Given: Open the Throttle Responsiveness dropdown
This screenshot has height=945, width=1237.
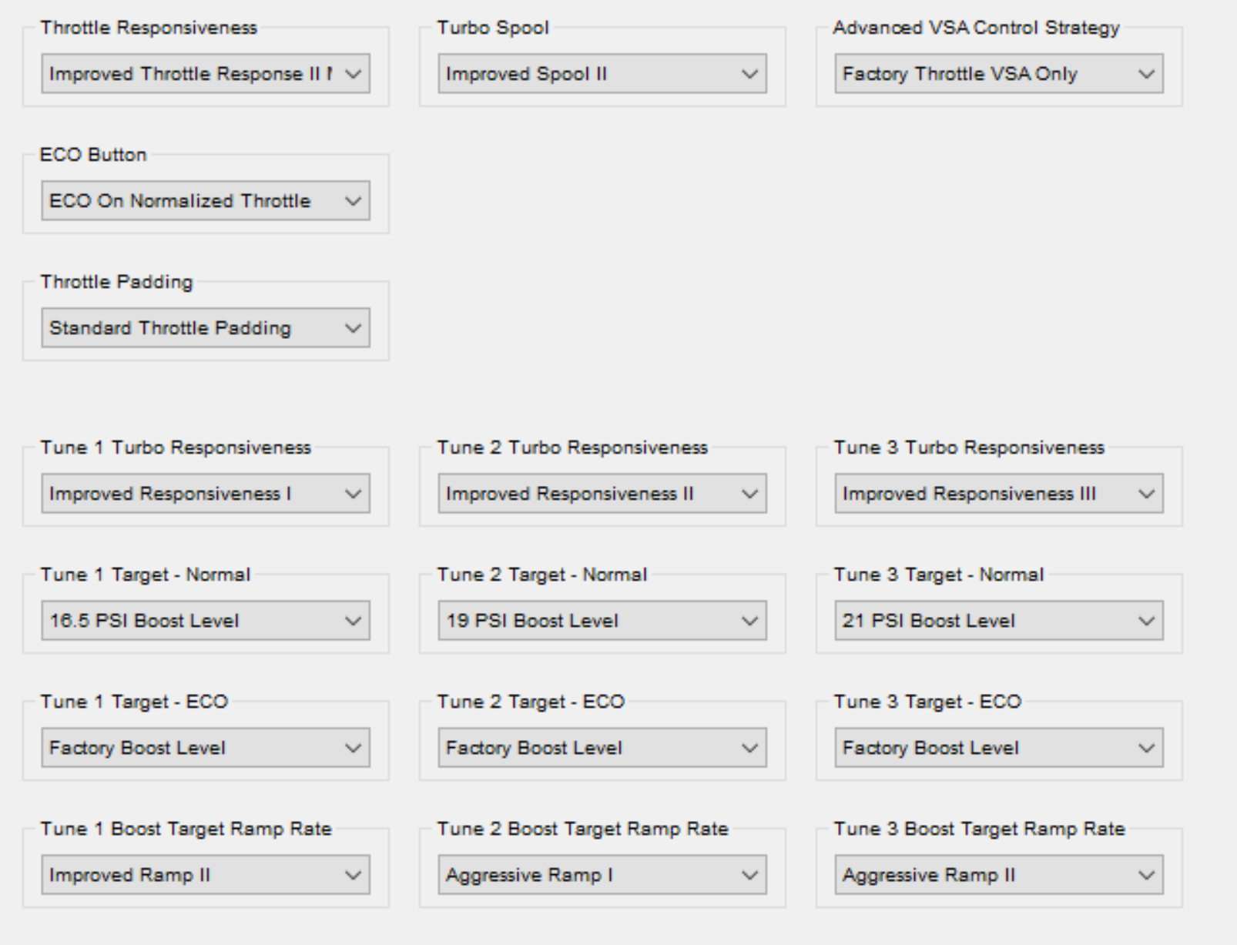Looking at the screenshot, I should tap(206, 74).
